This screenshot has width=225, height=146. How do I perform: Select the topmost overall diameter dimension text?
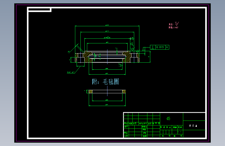(107, 25)
